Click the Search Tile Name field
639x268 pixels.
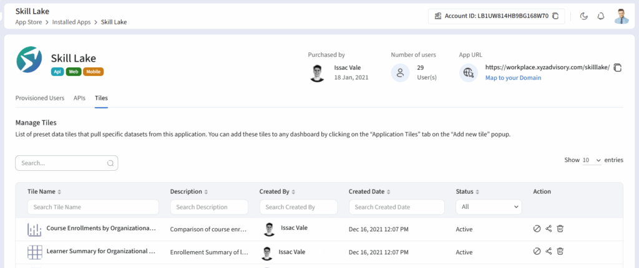click(x=93, y=207)
